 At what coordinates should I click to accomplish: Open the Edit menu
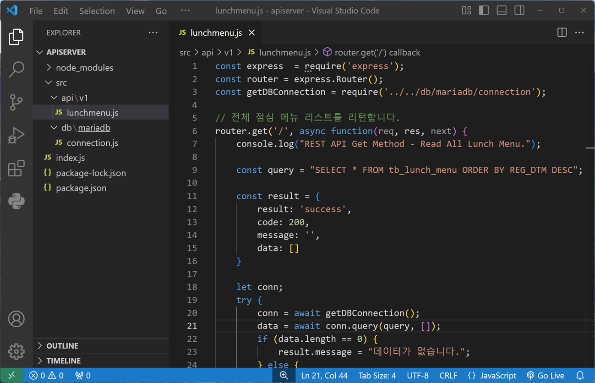(x=60, y=11)
